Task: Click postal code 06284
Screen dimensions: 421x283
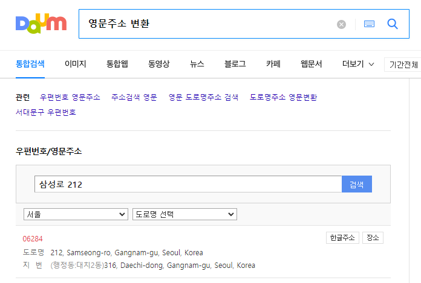Action: coord(33,238)
